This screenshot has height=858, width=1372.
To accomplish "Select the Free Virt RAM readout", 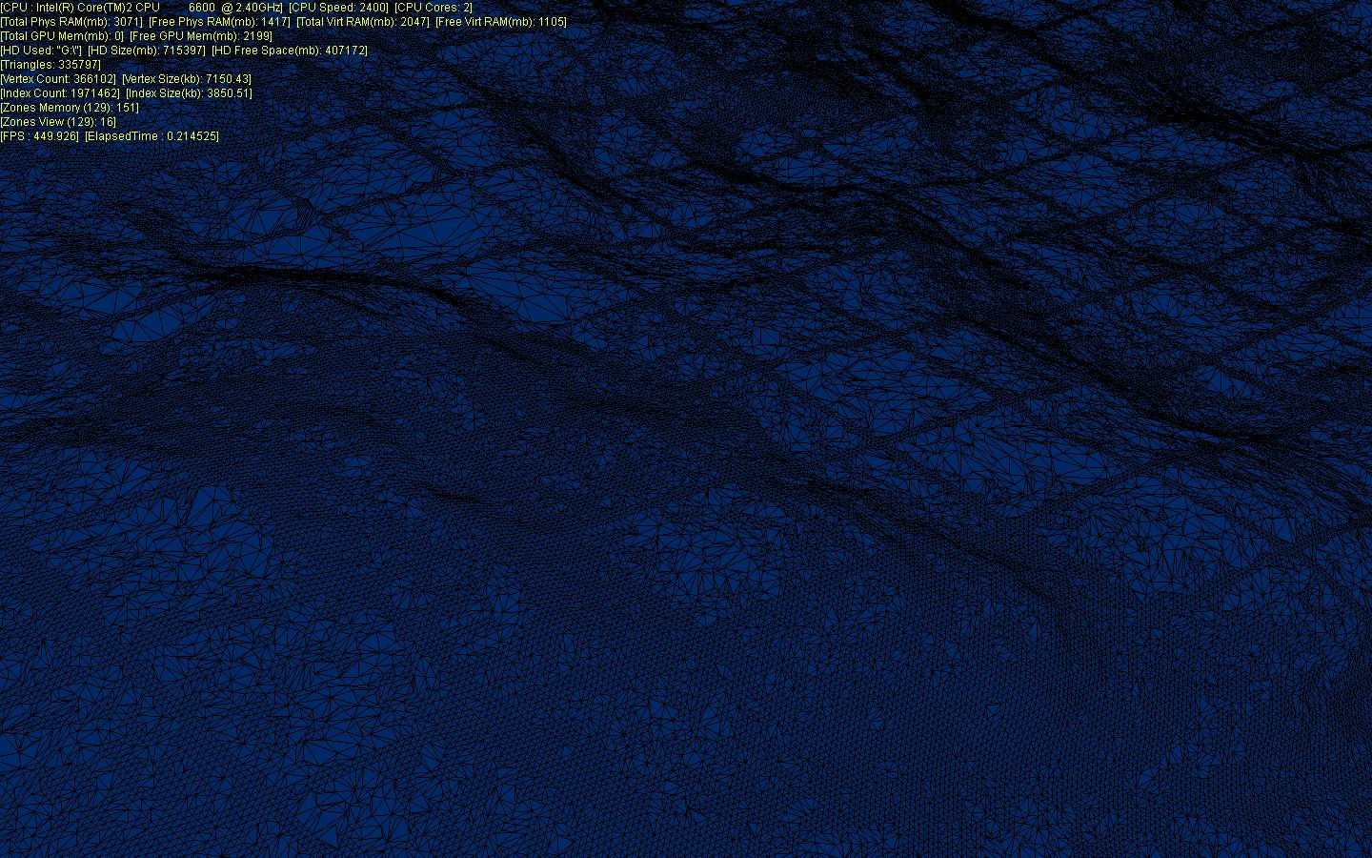I will (x=501, y=22).
